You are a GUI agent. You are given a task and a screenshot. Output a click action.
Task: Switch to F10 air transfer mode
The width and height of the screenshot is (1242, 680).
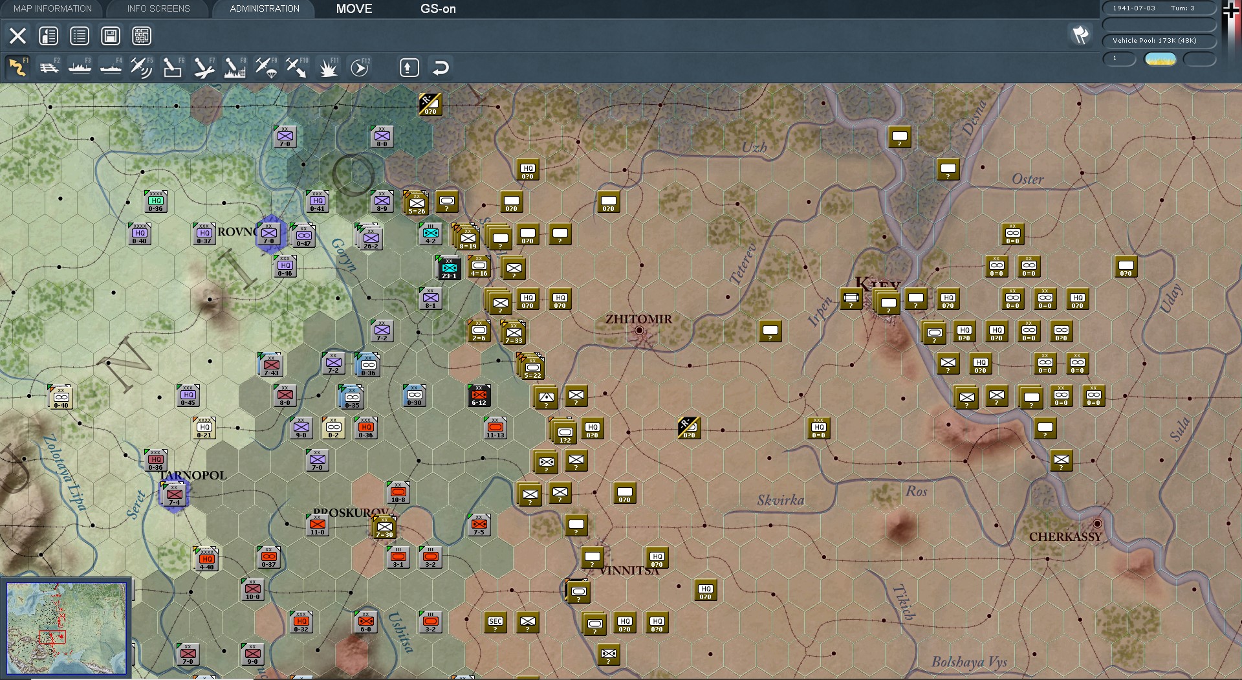click(297, 67)
